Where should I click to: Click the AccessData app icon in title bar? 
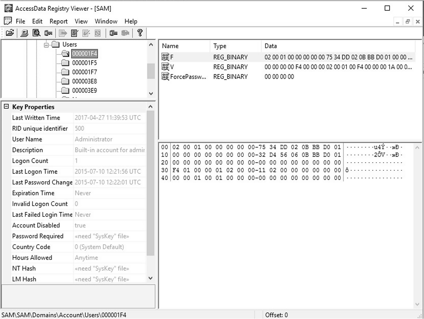[x=8, y=8]
